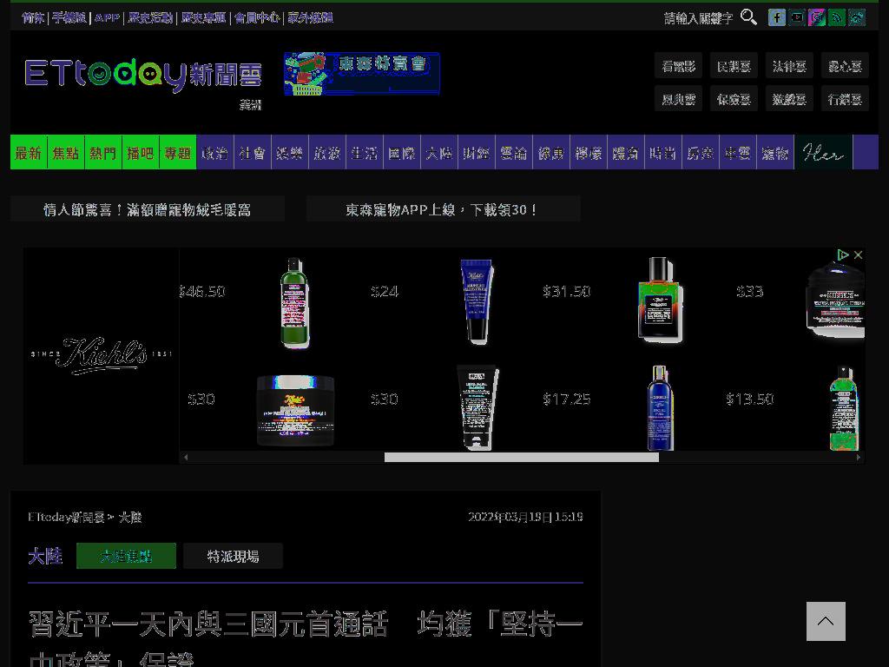
Task: Click the green 大陸焦點 tab button
Action: [126, 556]
